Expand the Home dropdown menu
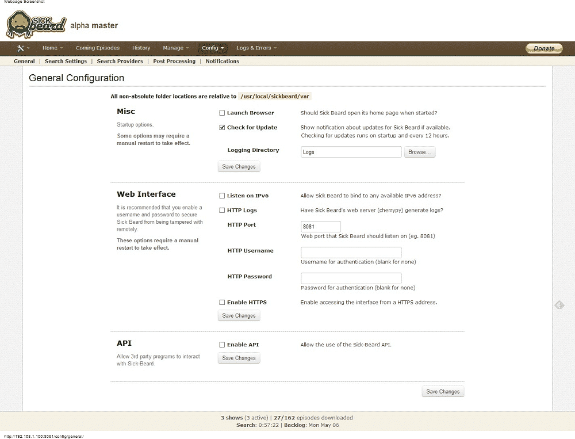This screenshot has height=439, width=575. (52, 48)
